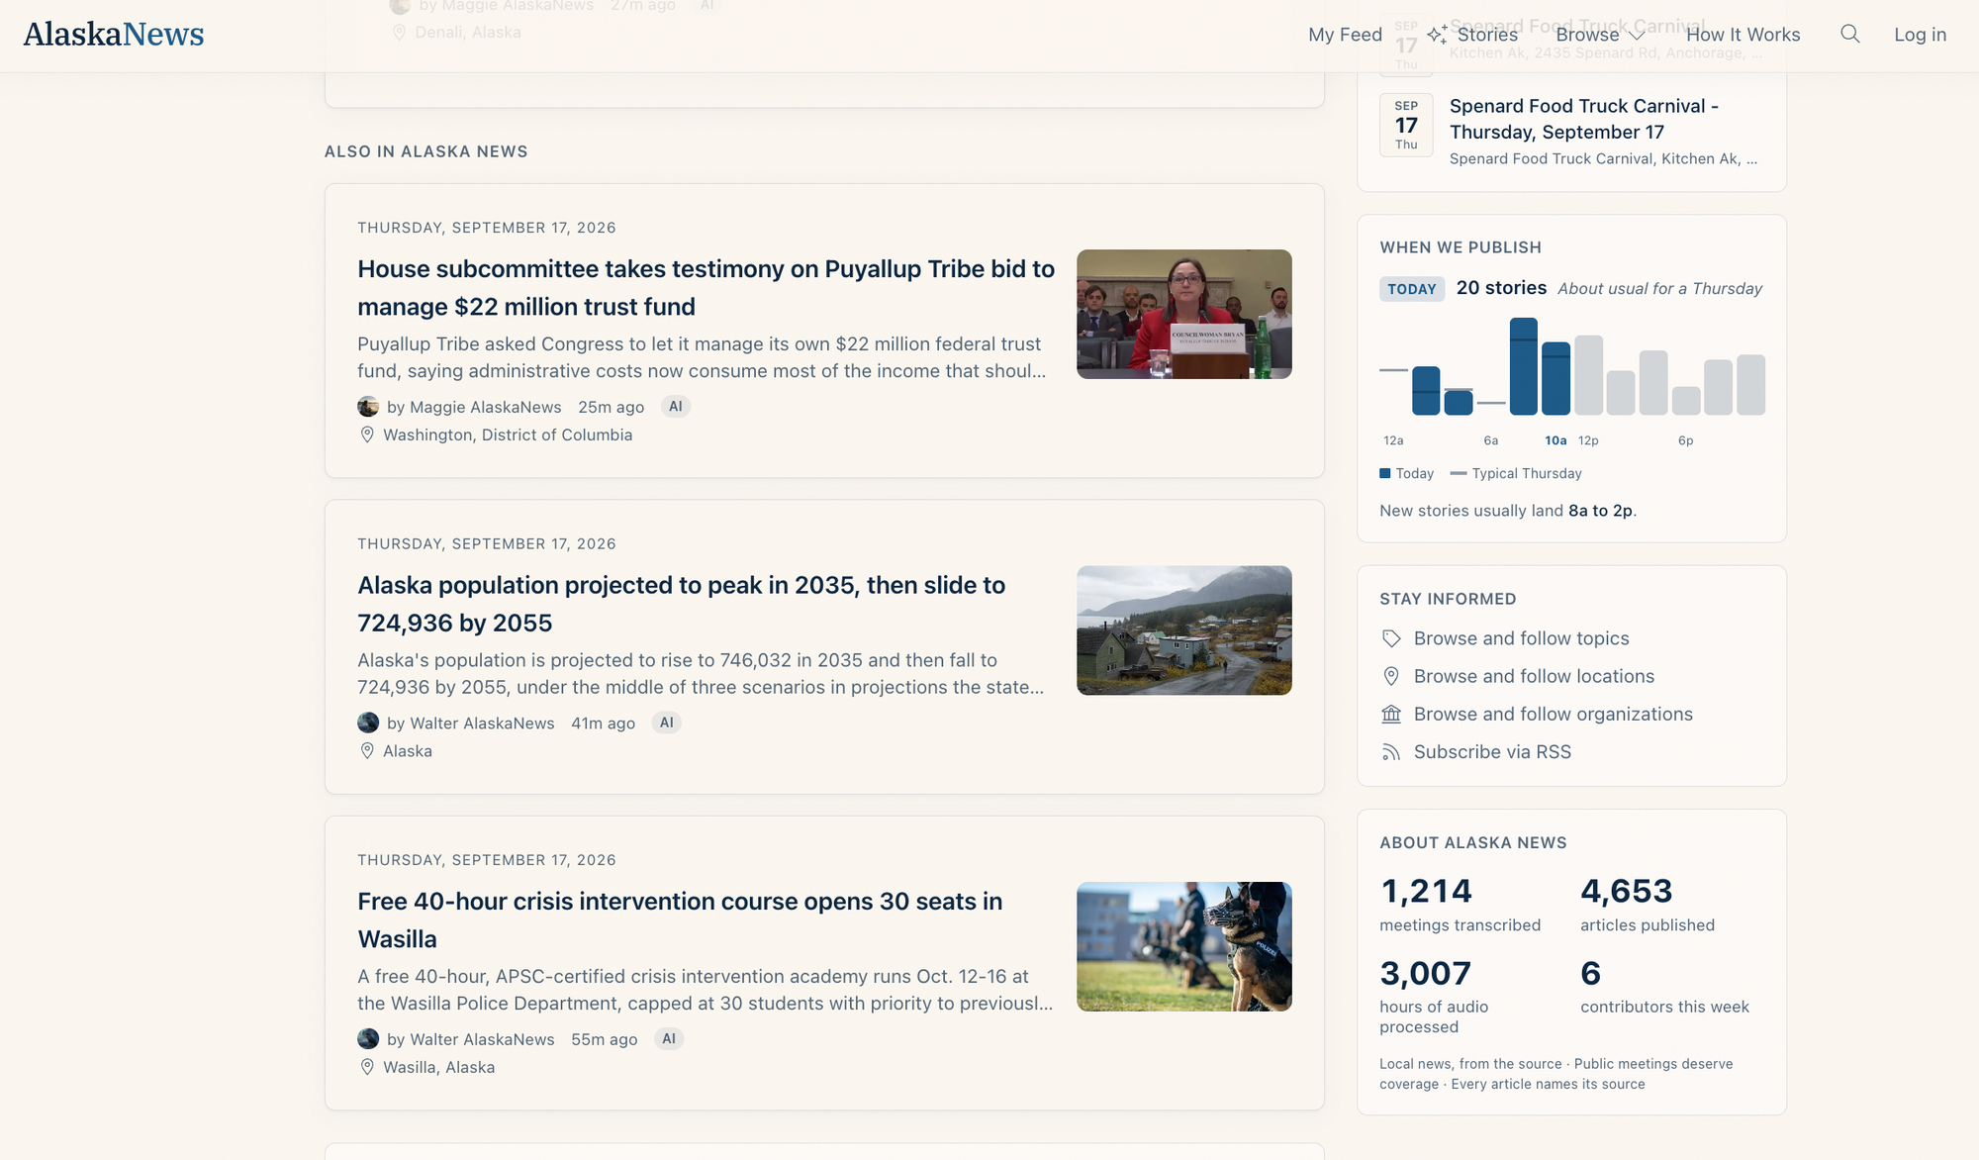Open the Puyallup hearing photo thumbnail

[x=1183, y=314]
